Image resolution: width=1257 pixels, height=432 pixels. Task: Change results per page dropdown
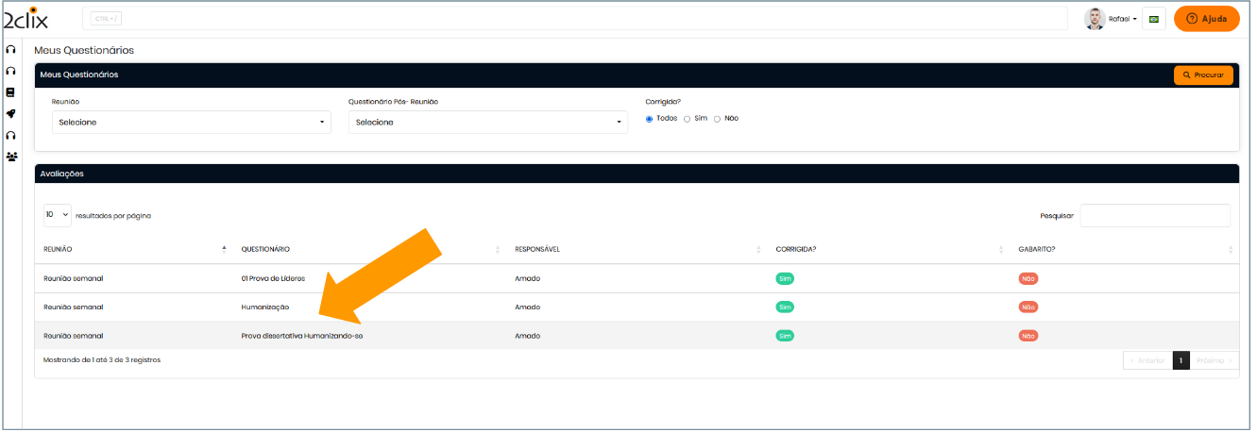coord(57,215)
